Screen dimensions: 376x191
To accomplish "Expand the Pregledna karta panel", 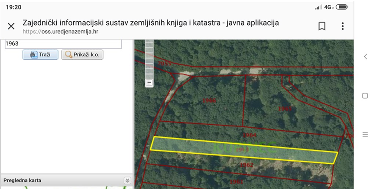I will (x=127, y=181).
